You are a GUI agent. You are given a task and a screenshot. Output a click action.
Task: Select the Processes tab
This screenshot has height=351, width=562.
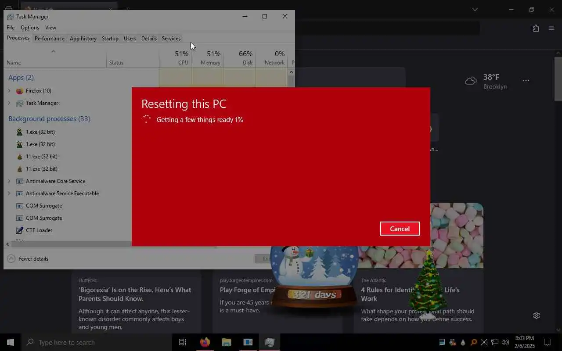(x=18, y=38)
